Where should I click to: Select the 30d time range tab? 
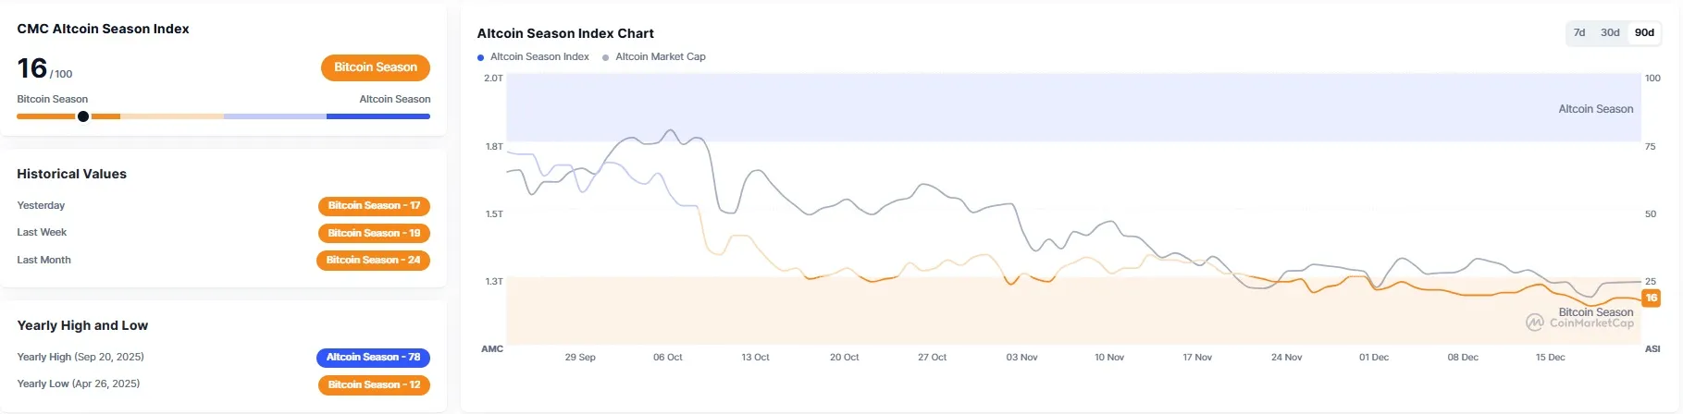(1610, 32)
